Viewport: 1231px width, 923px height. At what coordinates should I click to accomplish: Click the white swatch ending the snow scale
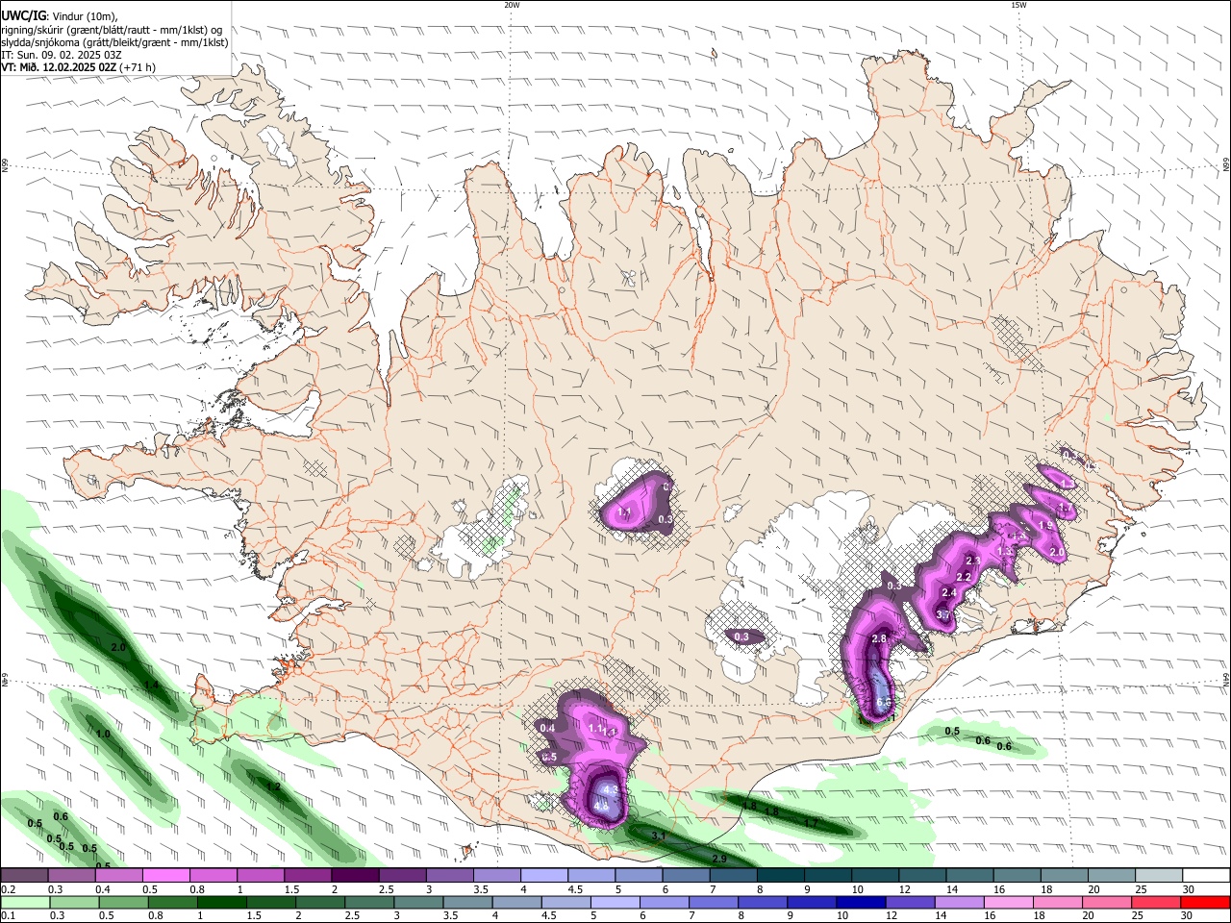[x=1206, y=876]
